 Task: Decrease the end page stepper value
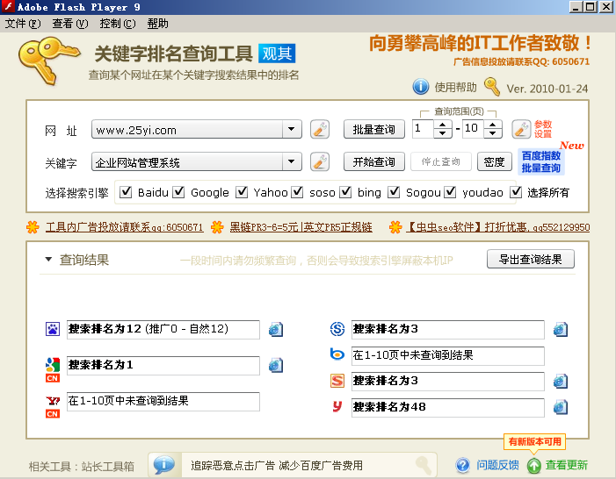(x=493, y=133)
